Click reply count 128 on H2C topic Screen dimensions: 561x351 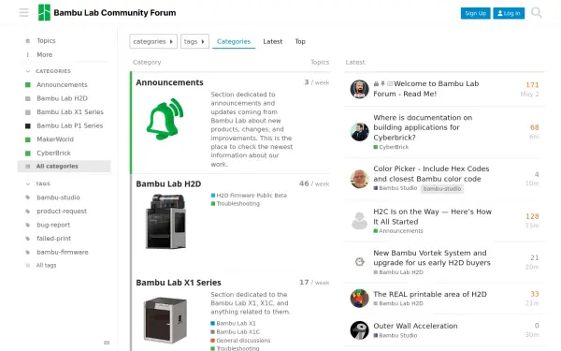[532, 216]
